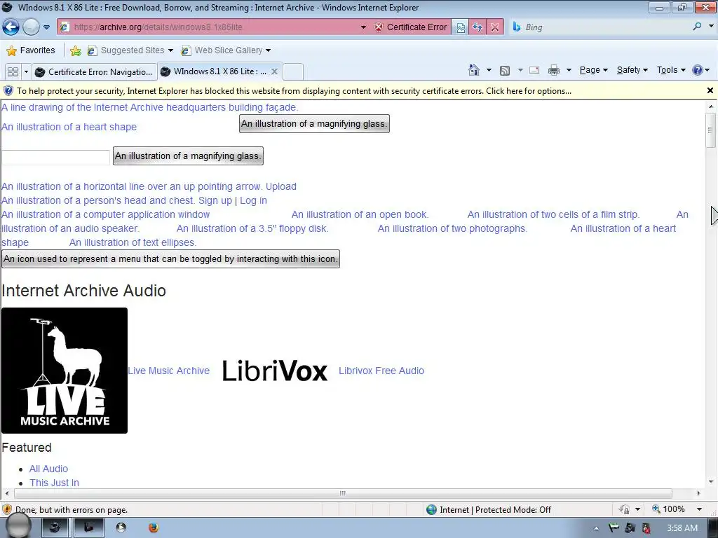Viewport: 718px width, 538px height.
Task: Click the Certificate Error security indicator
Action: click(x=411, y=27)
